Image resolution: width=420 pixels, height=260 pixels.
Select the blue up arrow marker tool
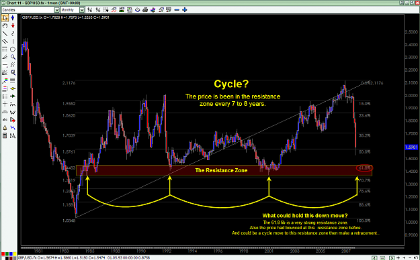coord(13,18)
